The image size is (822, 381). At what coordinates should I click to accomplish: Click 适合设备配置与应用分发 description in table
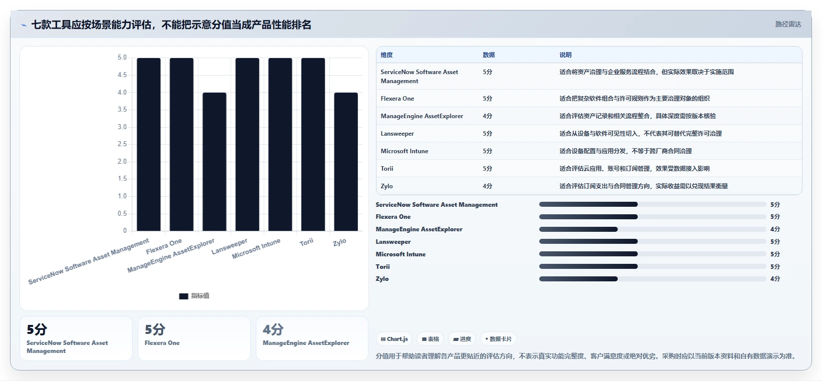pyautogui.click(x=626, y=151)
